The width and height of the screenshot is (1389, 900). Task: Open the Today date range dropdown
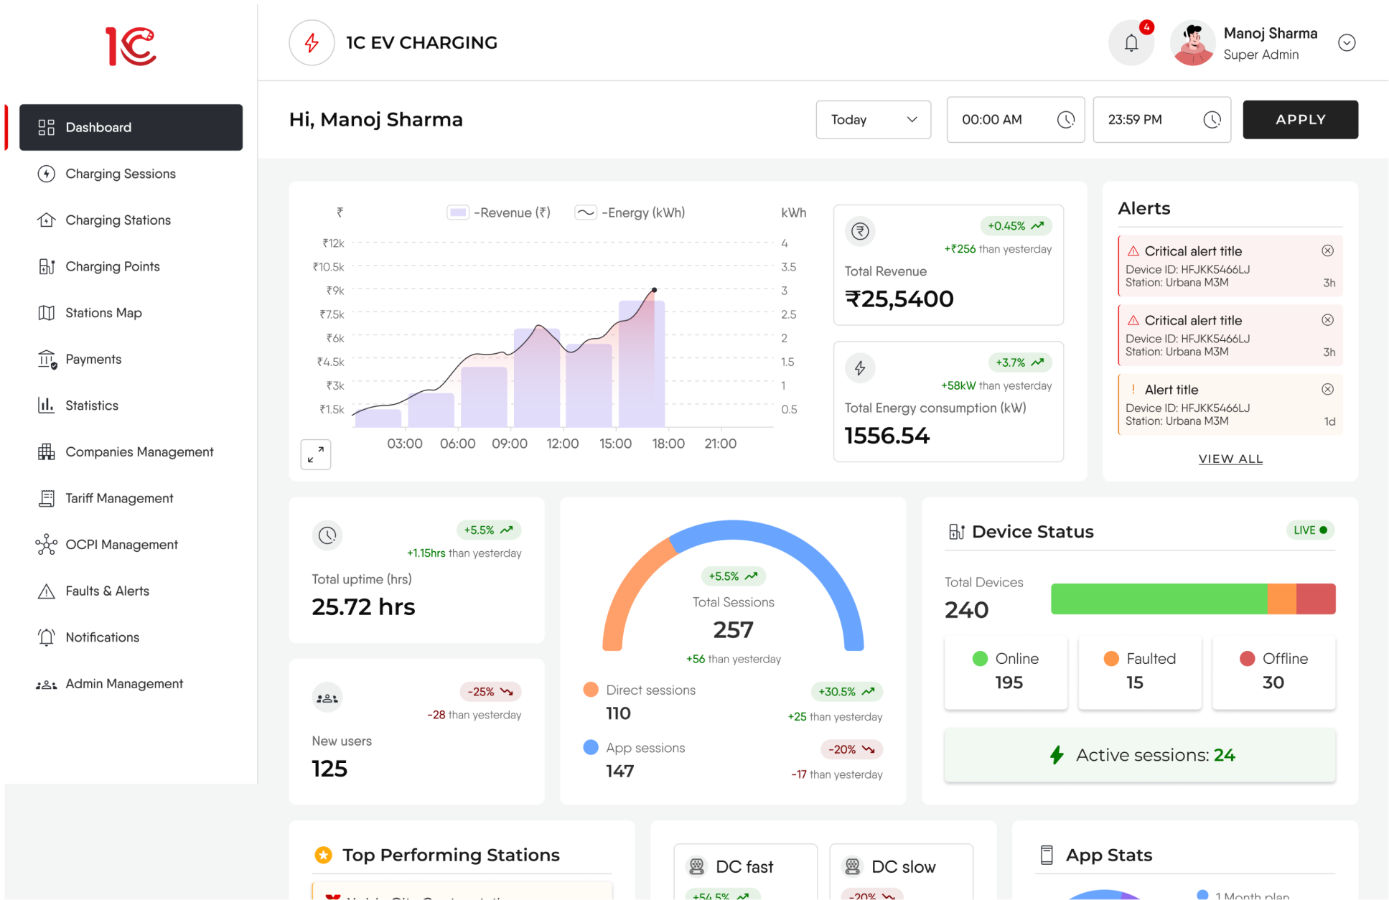click(x=873, y=120)
